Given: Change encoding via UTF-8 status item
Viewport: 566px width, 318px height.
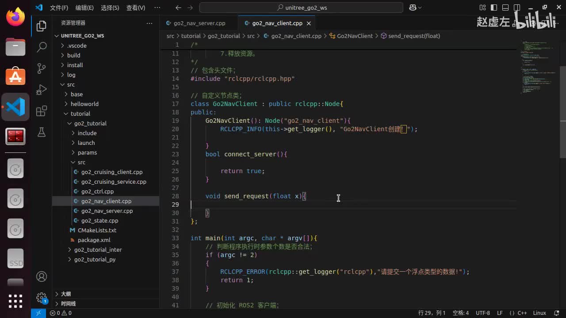Looking at the screenshot, I should point(483,313).
